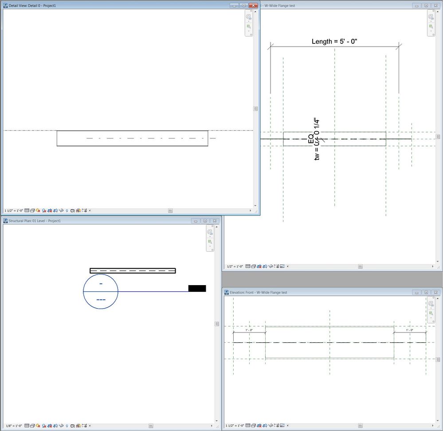Screen dimensions: 443x431
Task: Open Detail Level in Detail 0 view bar
Action: (27, 211)
